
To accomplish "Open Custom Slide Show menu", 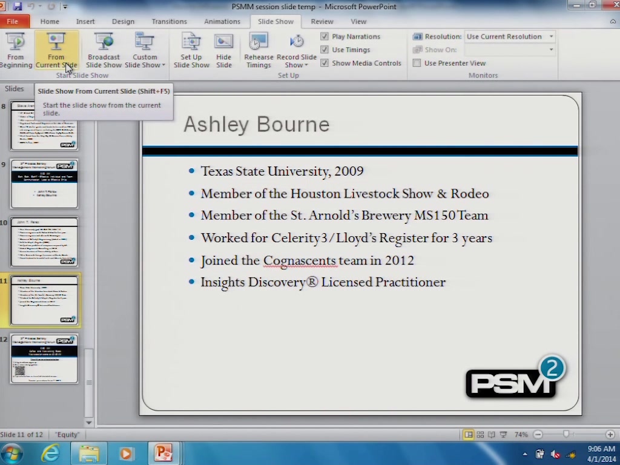I will coord(145,51).
